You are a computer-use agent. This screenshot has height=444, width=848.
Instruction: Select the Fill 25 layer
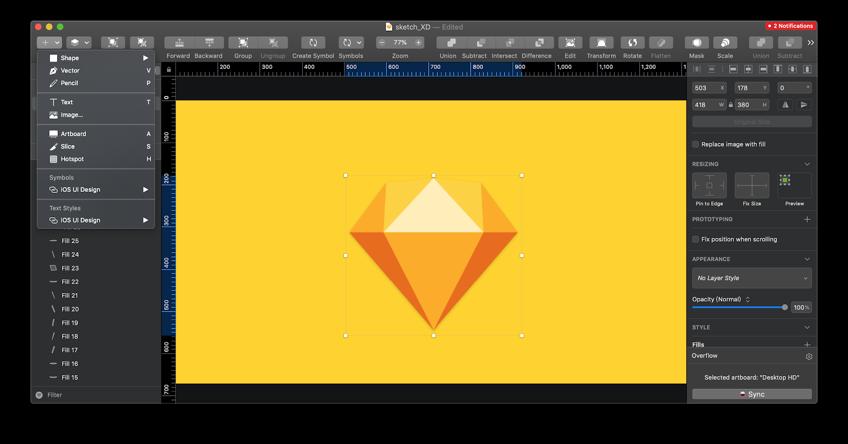point(96,241)
